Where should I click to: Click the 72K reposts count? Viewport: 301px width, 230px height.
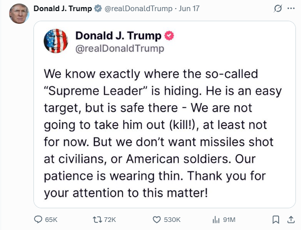(110, 220)
